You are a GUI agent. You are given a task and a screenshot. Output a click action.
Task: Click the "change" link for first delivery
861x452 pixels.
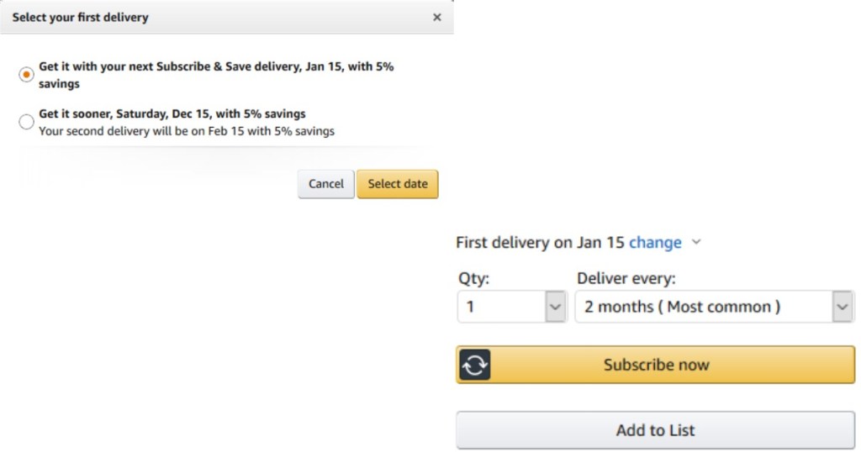[655, 243]
